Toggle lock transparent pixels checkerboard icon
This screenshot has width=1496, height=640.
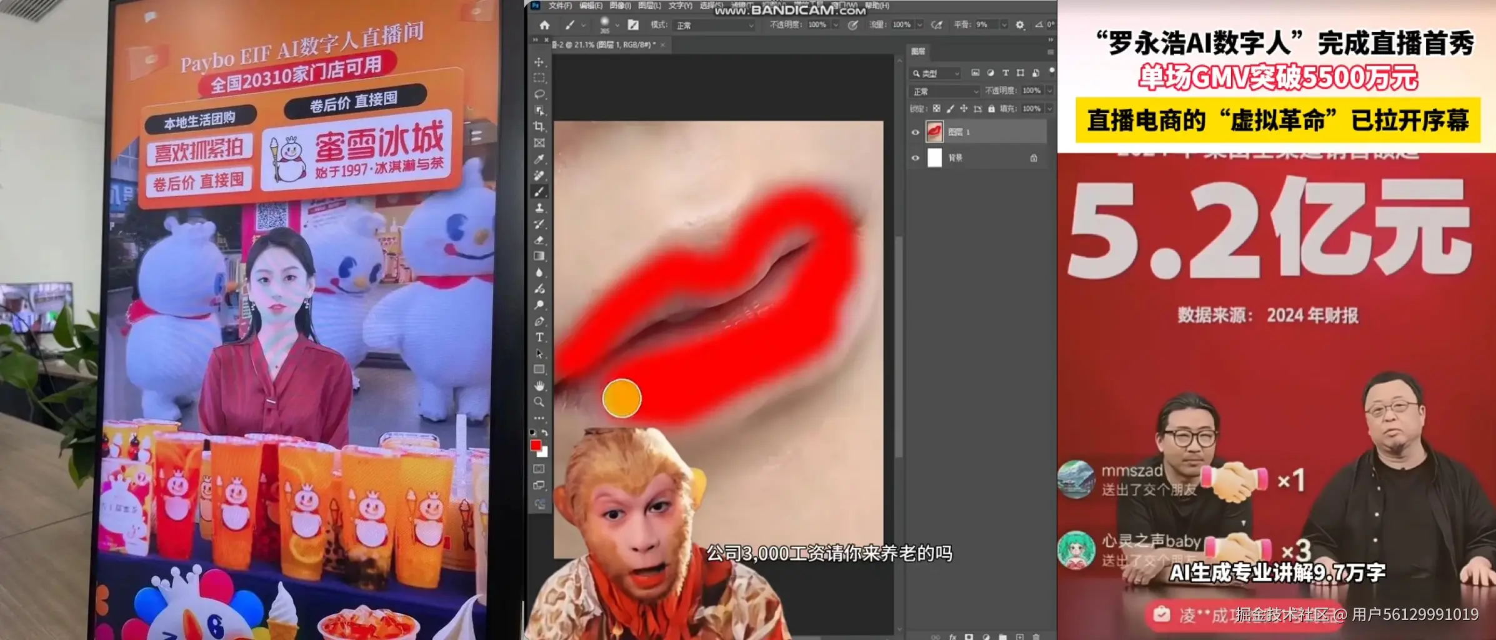[936, 109]
